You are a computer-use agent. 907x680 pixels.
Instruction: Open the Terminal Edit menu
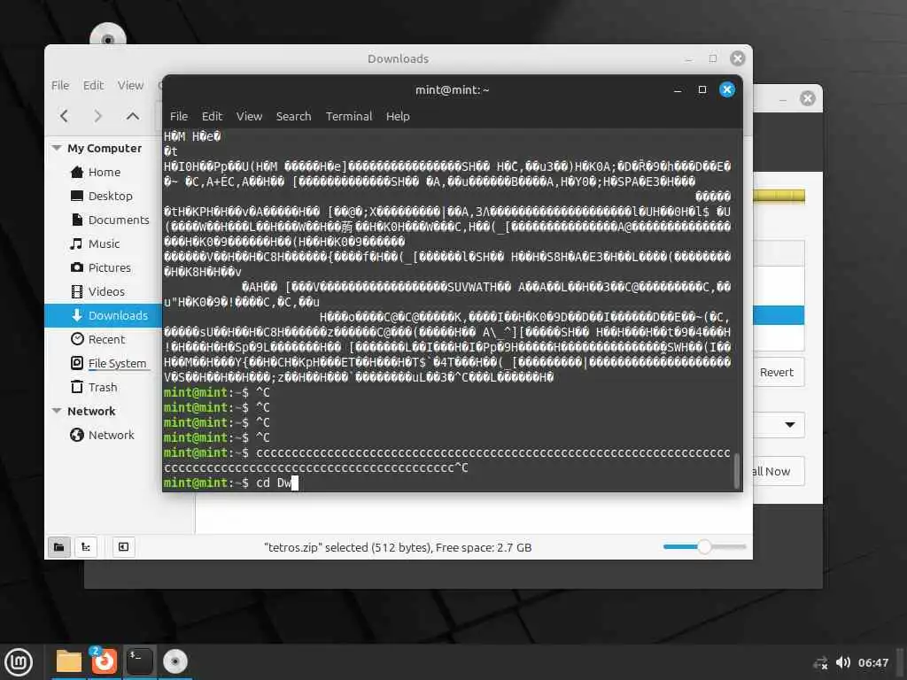(x=212, y=116)
